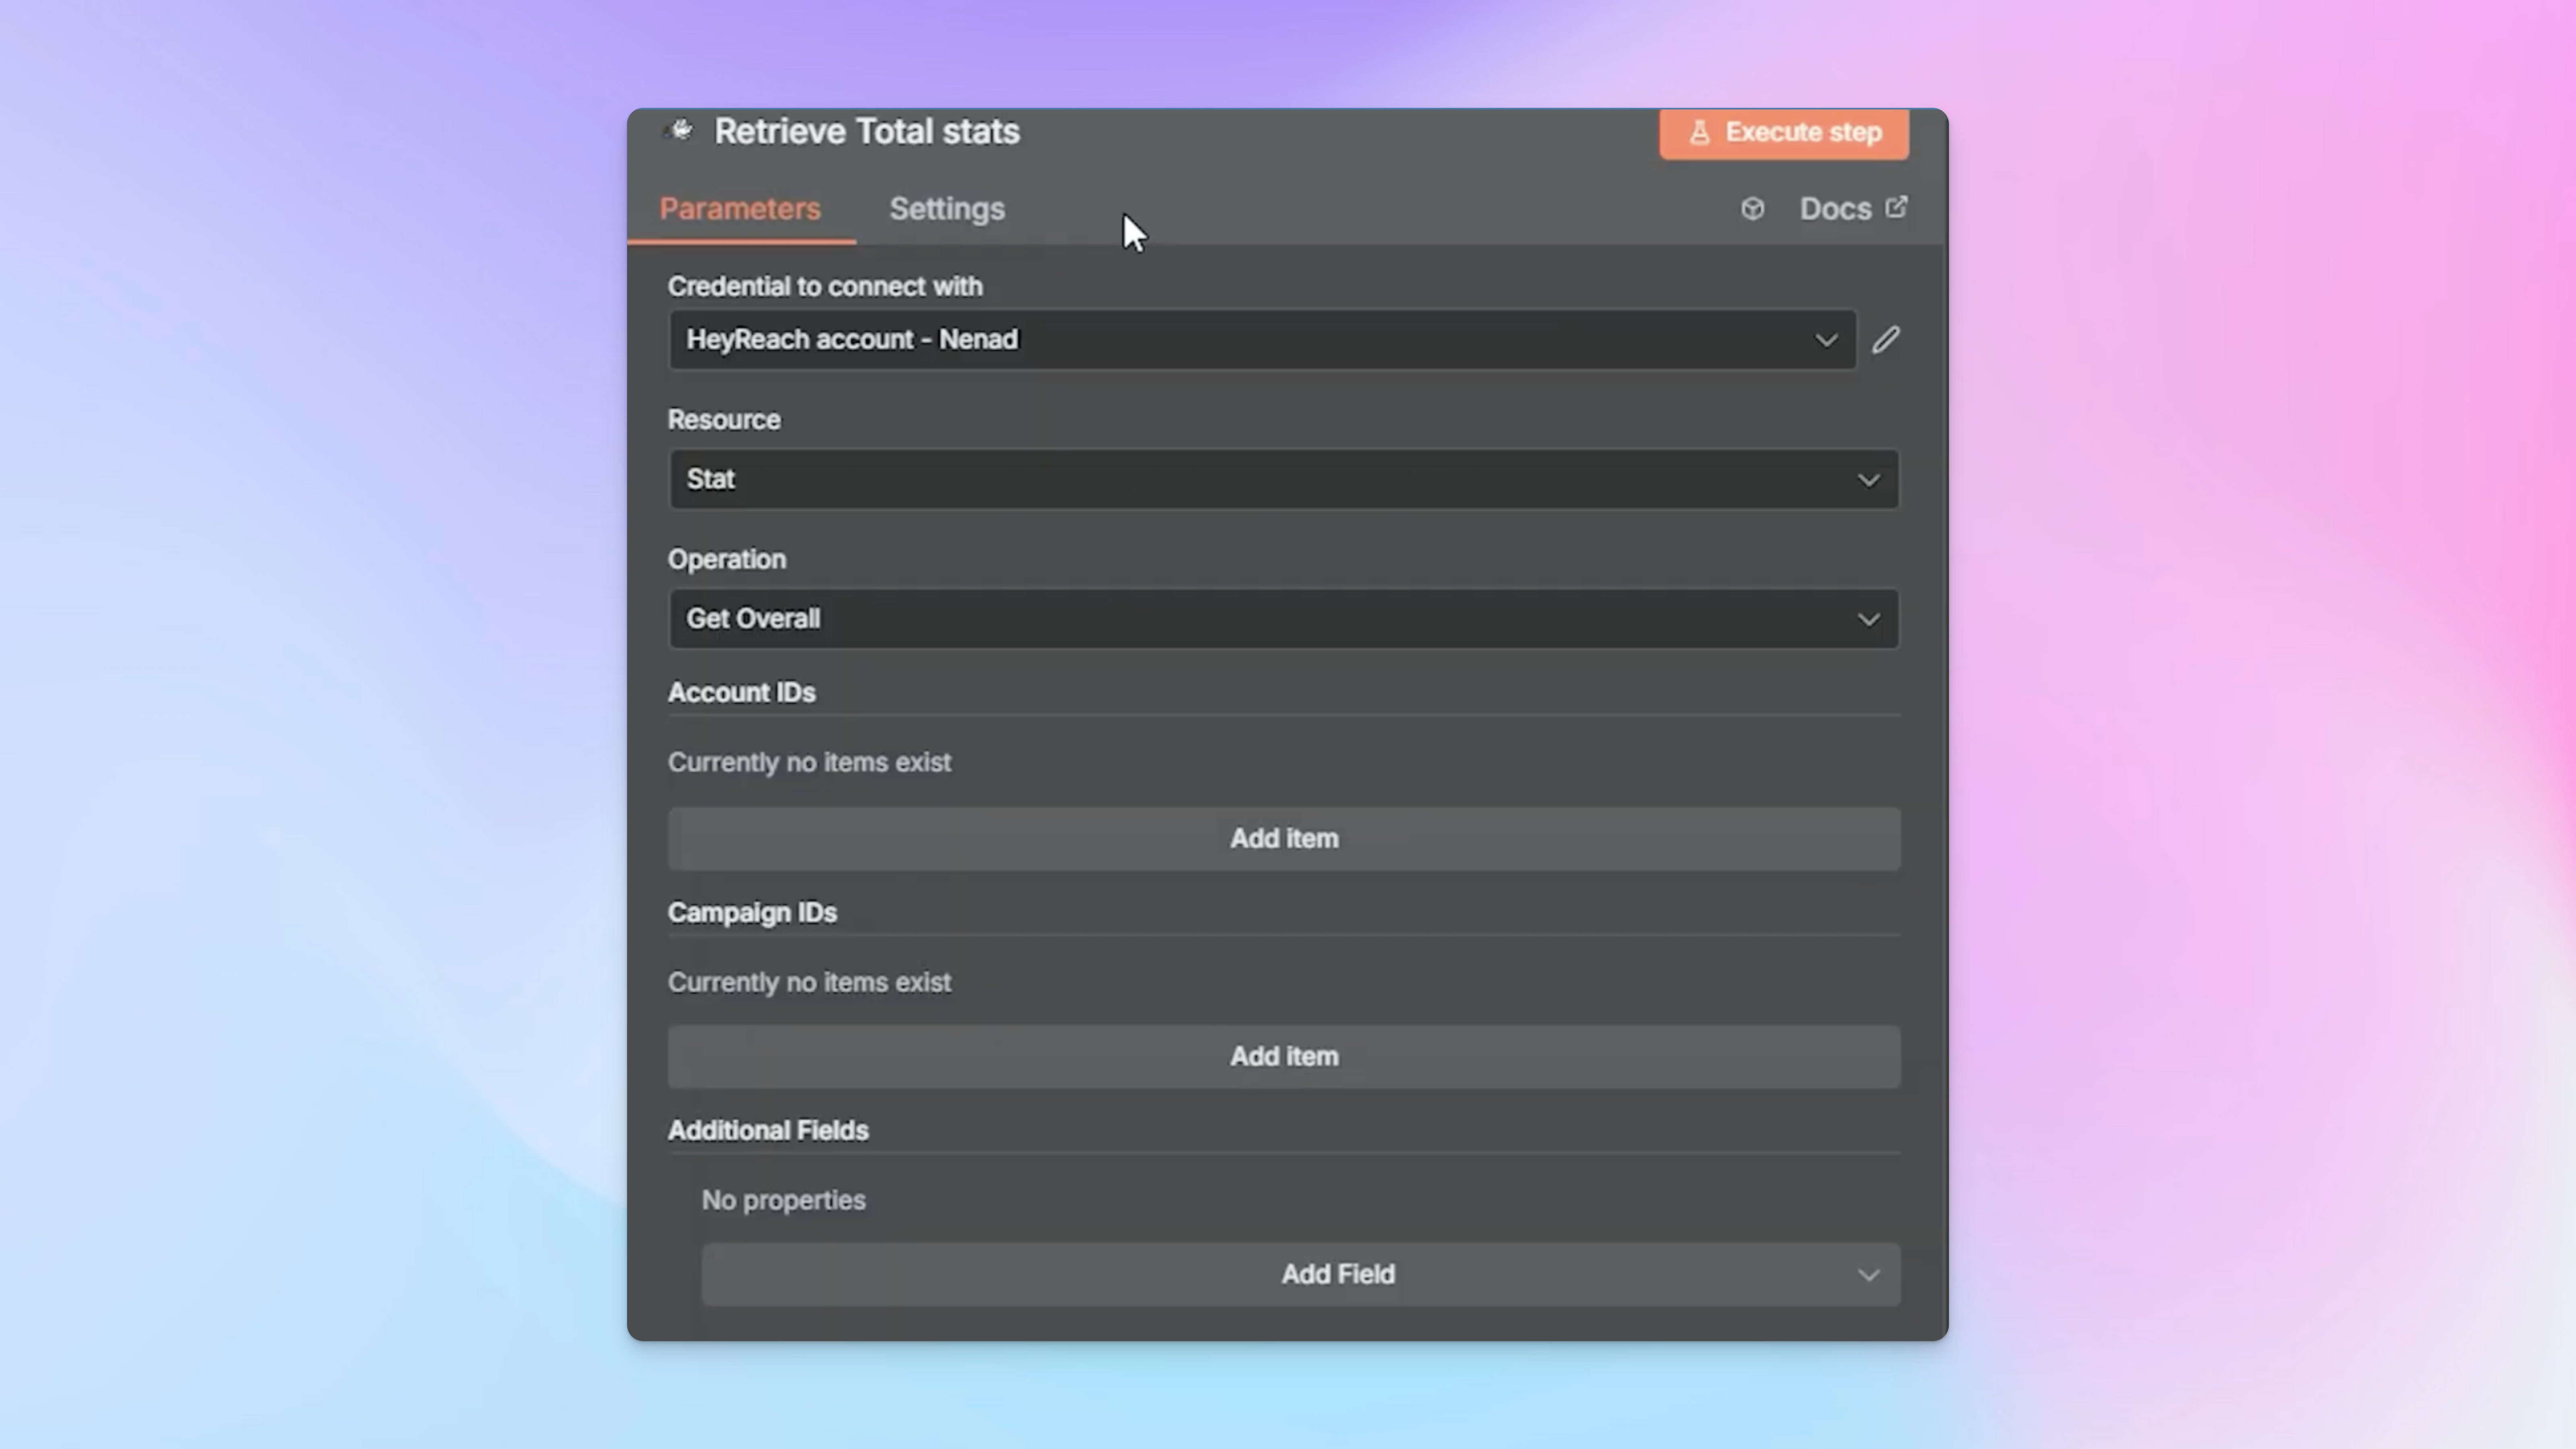Image resolution: width=2576 pixels, height=1449 pixels.
Task: Click the external link icon after Docs
Action: click(x=1896, y=207)
